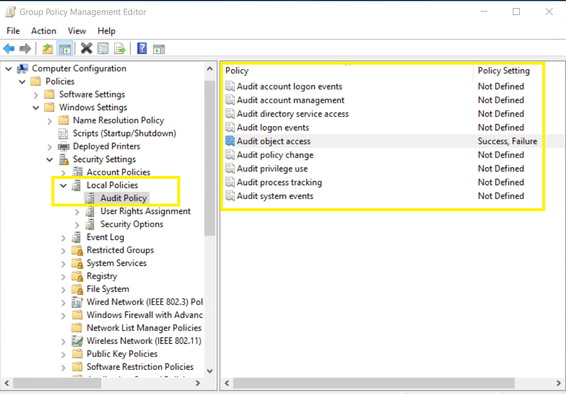Toggle the Show/Hide Action Pane icon
The image size is (566, 394).
click(159, 49)
